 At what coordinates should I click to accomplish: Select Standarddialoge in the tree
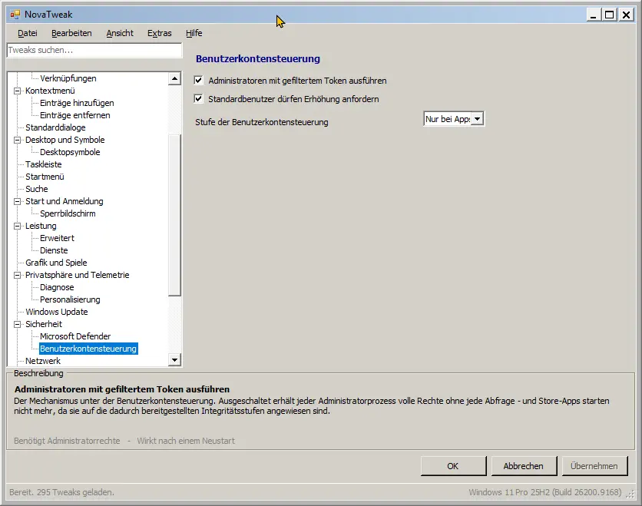point(55,127)
